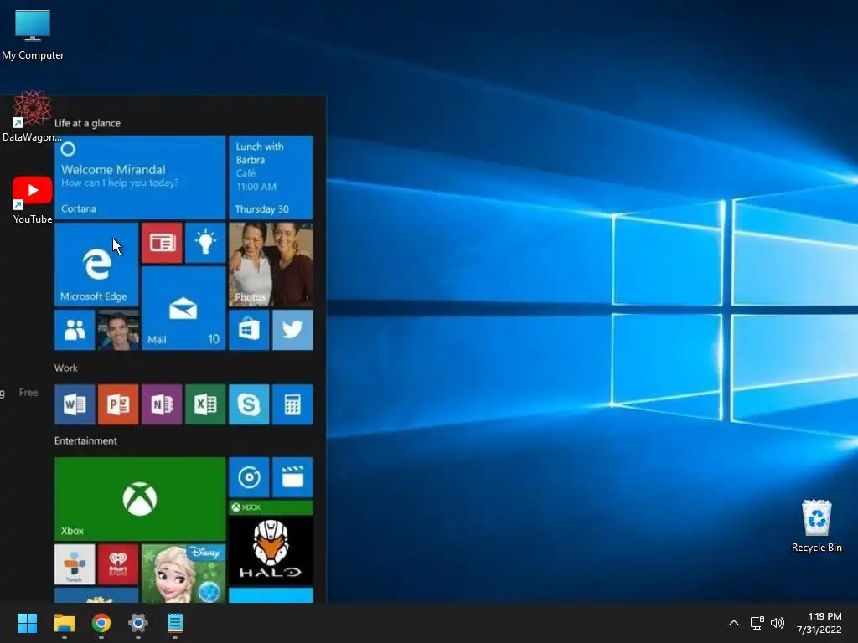Viewport: 858px width, 643px height.
Task: Click the network icon in system tray
Action: (x=757, y=623)
